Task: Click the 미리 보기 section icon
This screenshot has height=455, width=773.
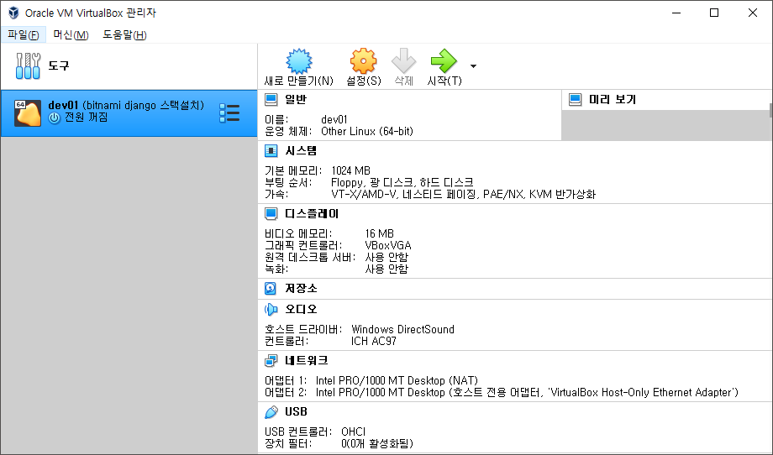Action: [x=575, y=99]
